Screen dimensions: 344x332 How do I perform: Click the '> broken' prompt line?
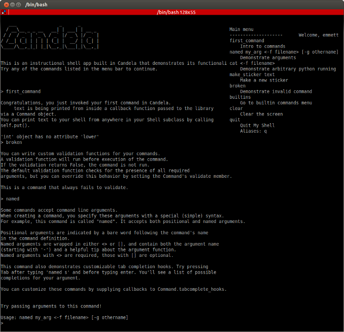tap(11, 142)
